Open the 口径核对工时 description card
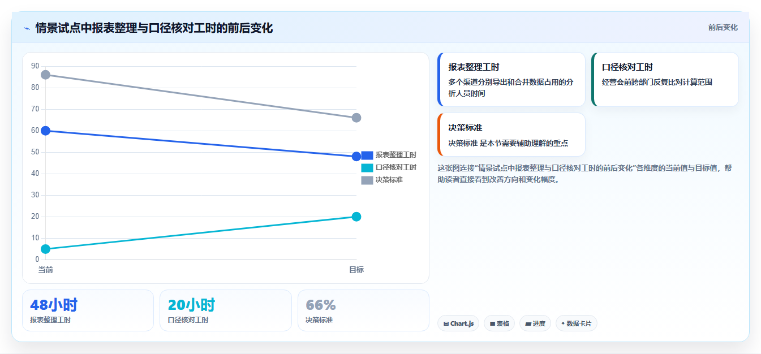Viewport: 761px width, 354px height. pos(665,80)
